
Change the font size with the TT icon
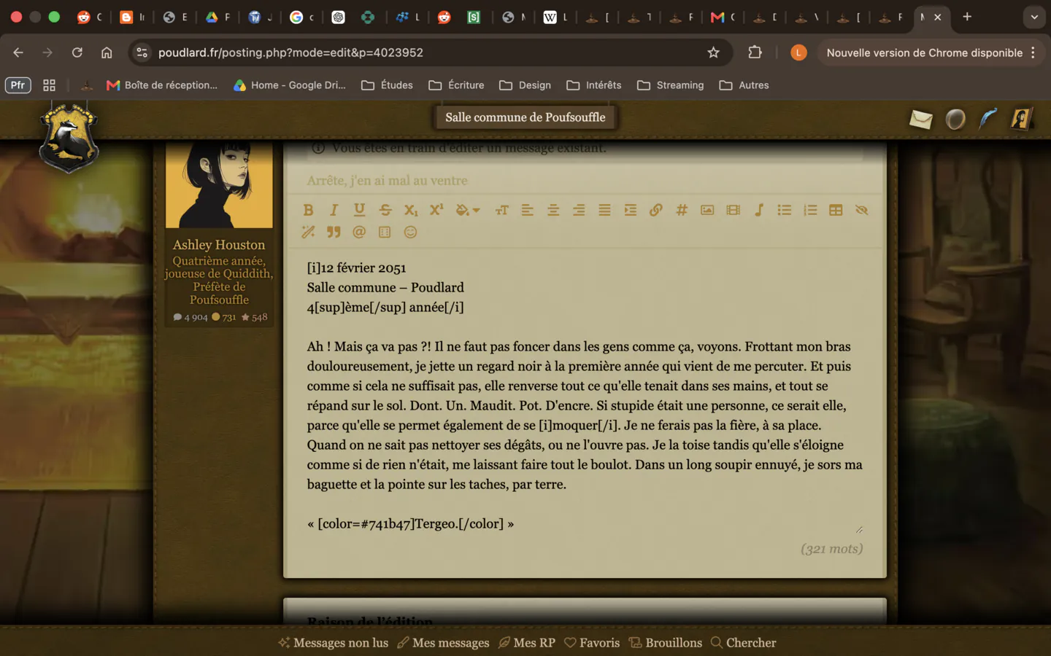(x=501, y=210)
